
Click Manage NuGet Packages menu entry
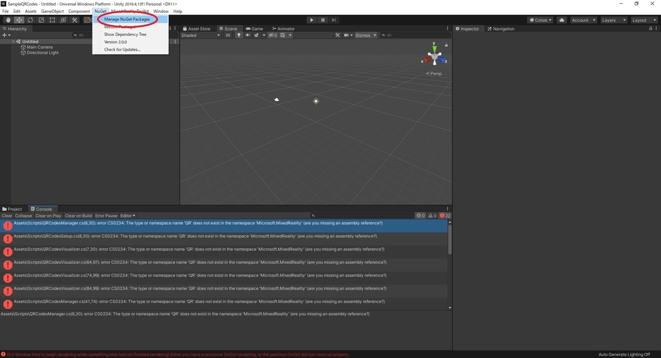pyautogui.click(x=131, y=19)
